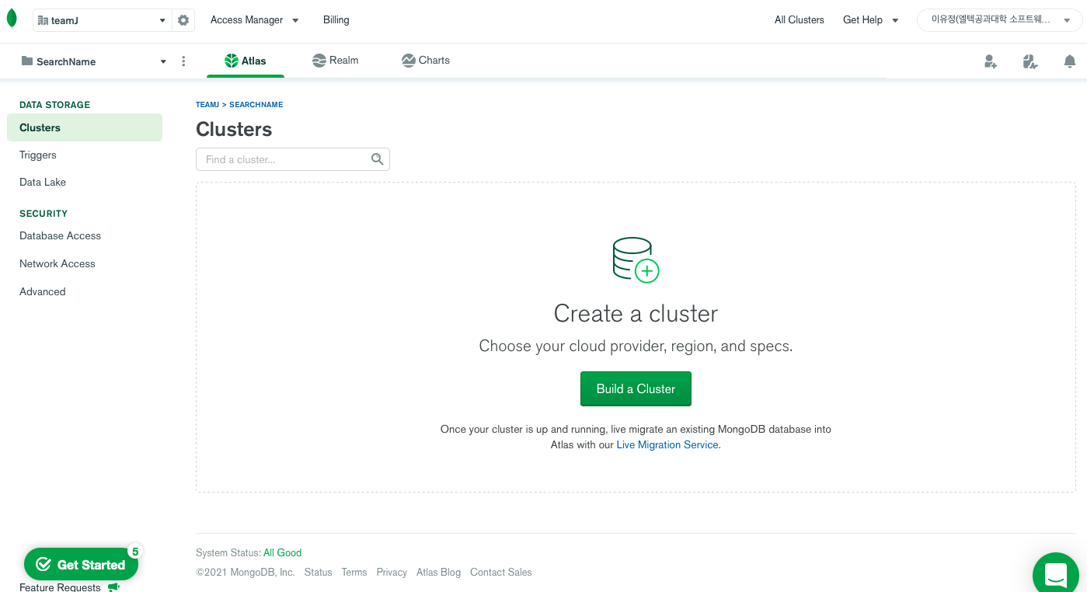Click the TEAMJ breadcrumb link
This screenshot has height=592, width=1087.
click(207, 105)
